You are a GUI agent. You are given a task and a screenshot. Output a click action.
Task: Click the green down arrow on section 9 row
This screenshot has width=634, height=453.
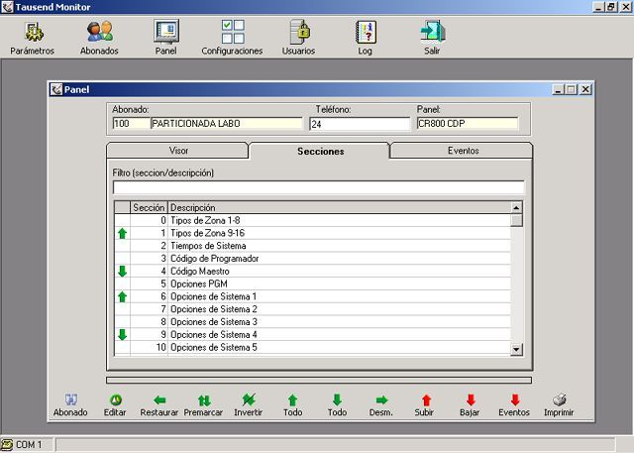coord(122,335)
